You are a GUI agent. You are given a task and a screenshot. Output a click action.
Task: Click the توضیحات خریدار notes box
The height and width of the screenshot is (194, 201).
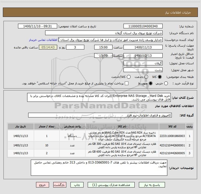(99, 168)
